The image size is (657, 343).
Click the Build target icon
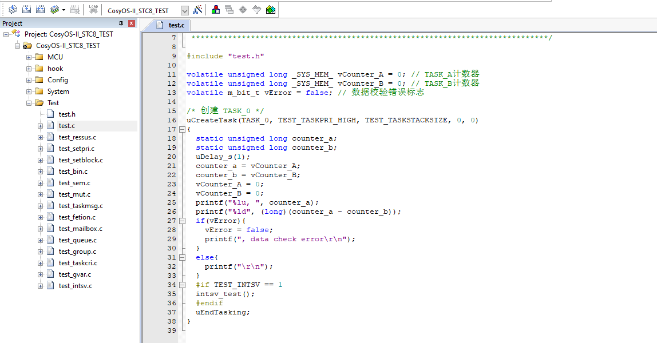(x=26, y=9)
